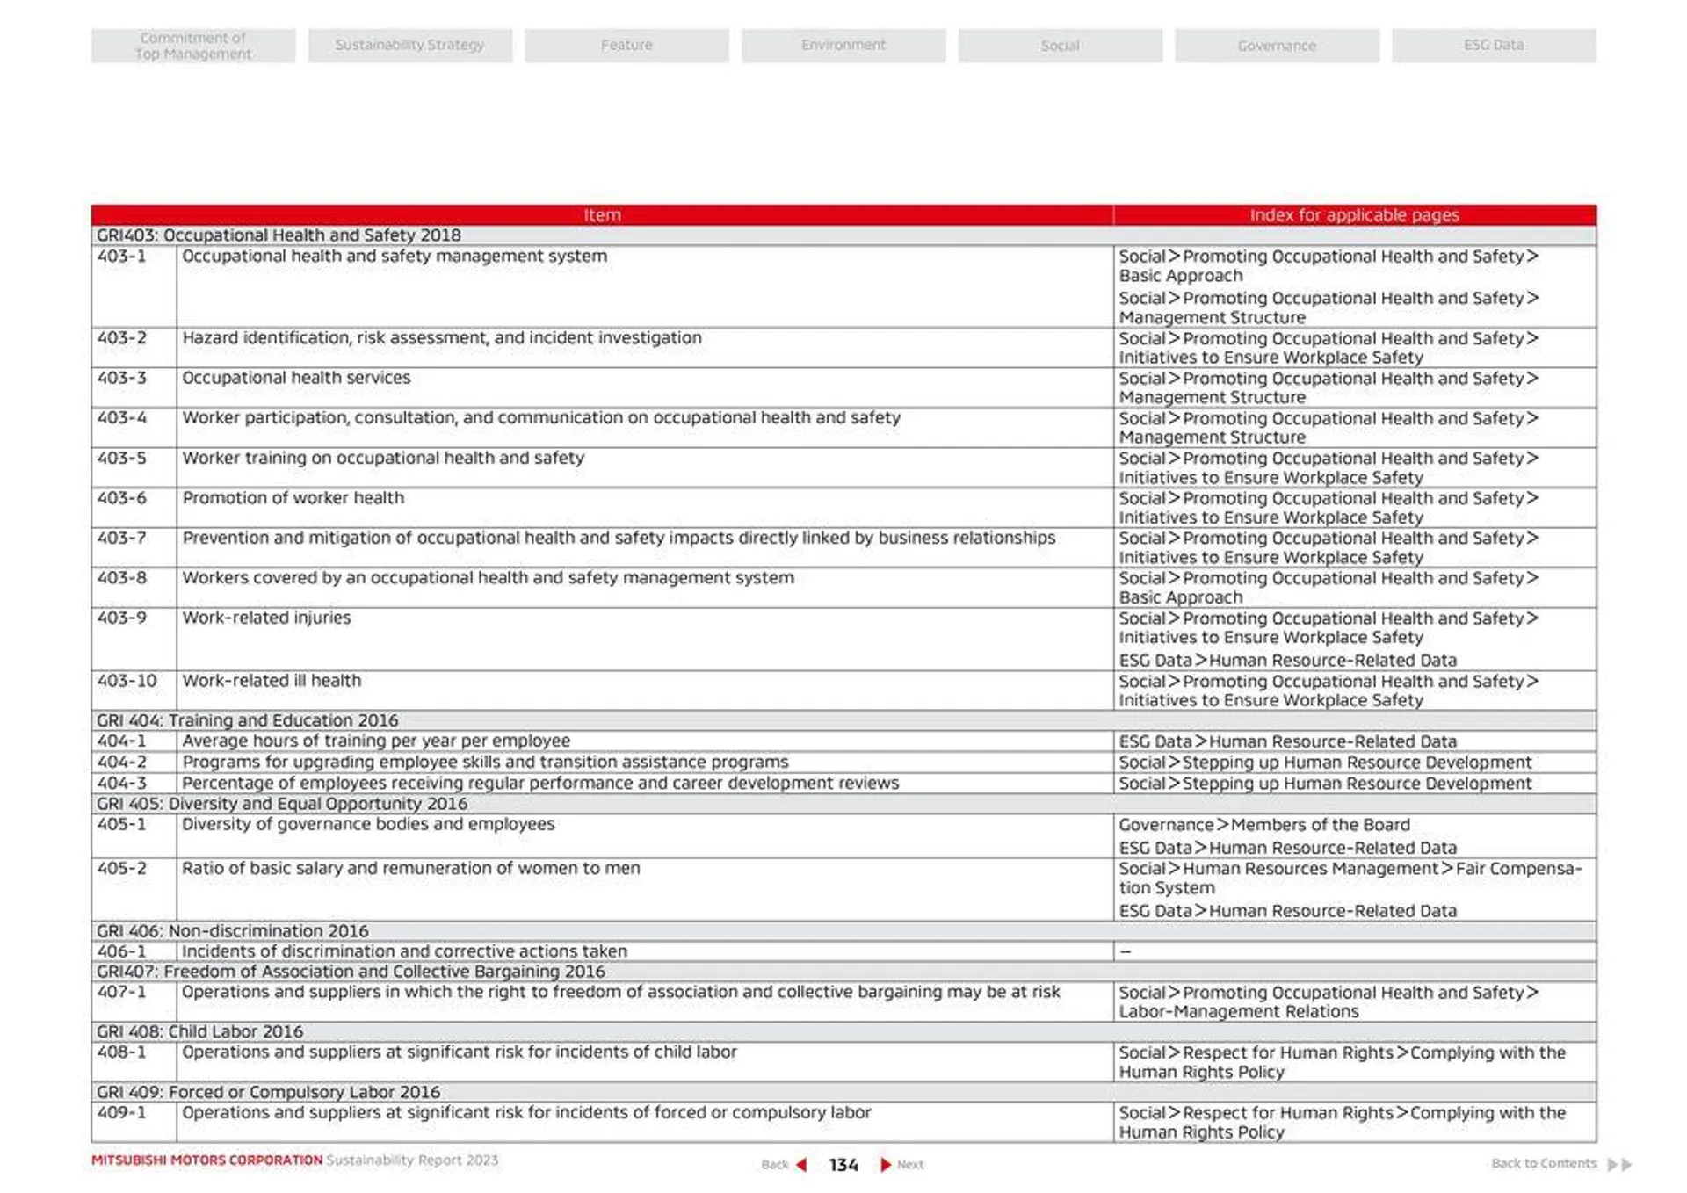Click the Item column header
The height and width of the screenshot is (1193, 1687).
click(602, 215)
